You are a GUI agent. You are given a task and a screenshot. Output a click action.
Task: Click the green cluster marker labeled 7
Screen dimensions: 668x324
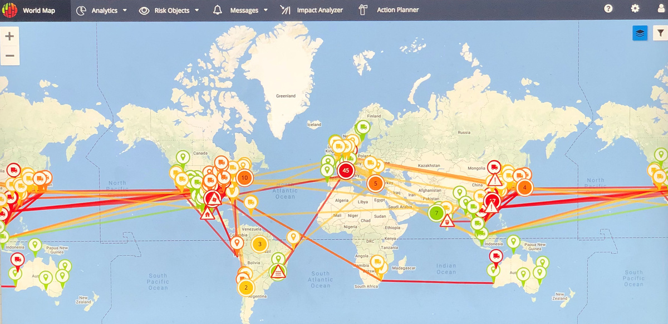coord(436,213)
